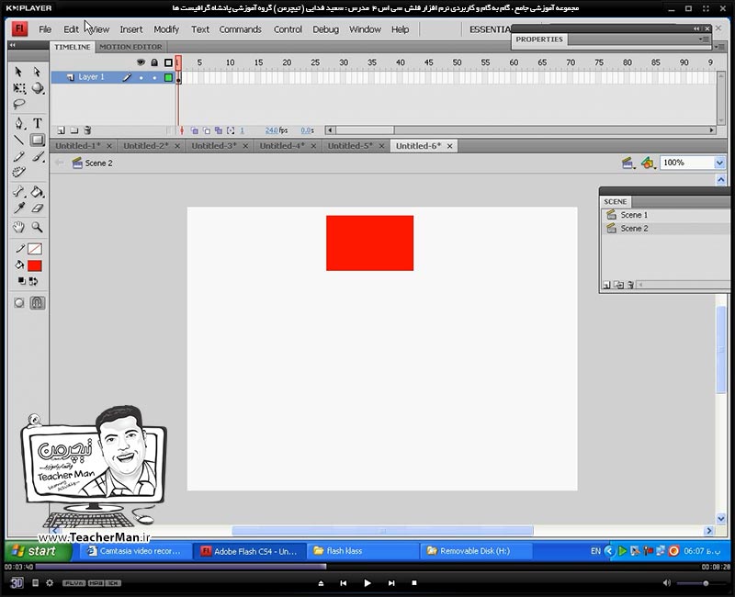Open flash klass folder taskbar button
The width and height of the screenshot is (735, 597).
[363, 551]
